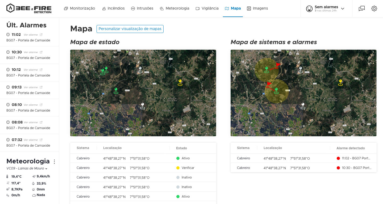Screen dimensions: 383x204
Task: Open the settings gear icon
Action: 374,8
